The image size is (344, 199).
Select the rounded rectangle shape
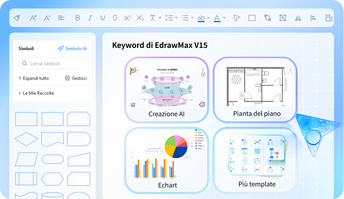[x=52, y=119]
